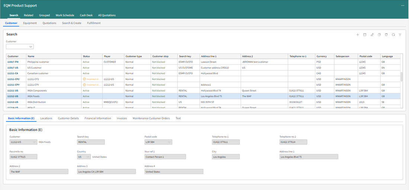This screenshot has width=409, height=190.
Task: Open customer link 11213-US
Action: pyautogui.click(x=13, y=102)
